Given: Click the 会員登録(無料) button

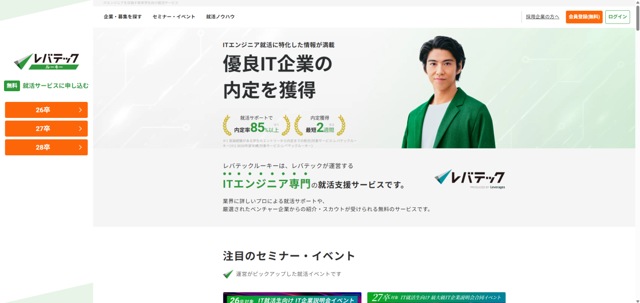Looking at the screenshot, I should 584,17.
